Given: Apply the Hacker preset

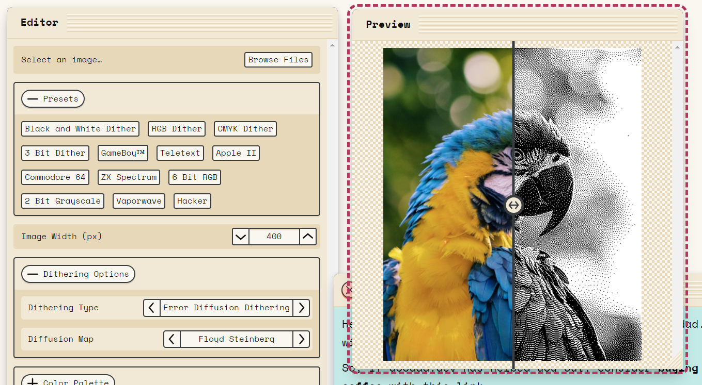Looking at the screenshot, I should tap(192, 201).
